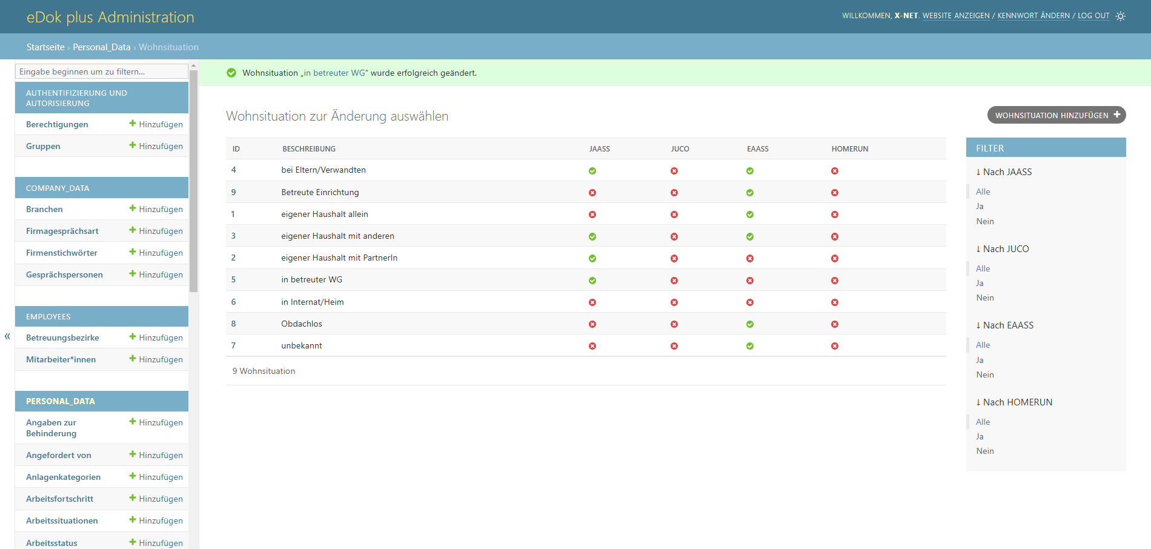Collapse the sidebar with the double-chevron icon
The image size is (1151, 549).
(7, 336)
